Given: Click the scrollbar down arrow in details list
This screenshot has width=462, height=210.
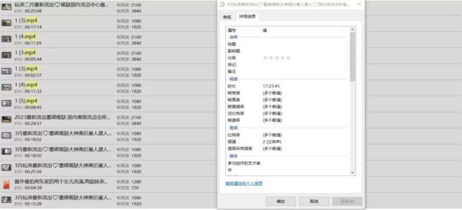Looking at the screenshot, I should point(352,173).
